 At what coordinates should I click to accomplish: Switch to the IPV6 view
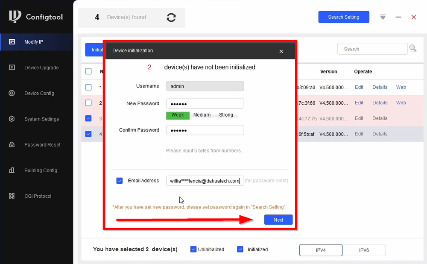click(x=364, y=250)
